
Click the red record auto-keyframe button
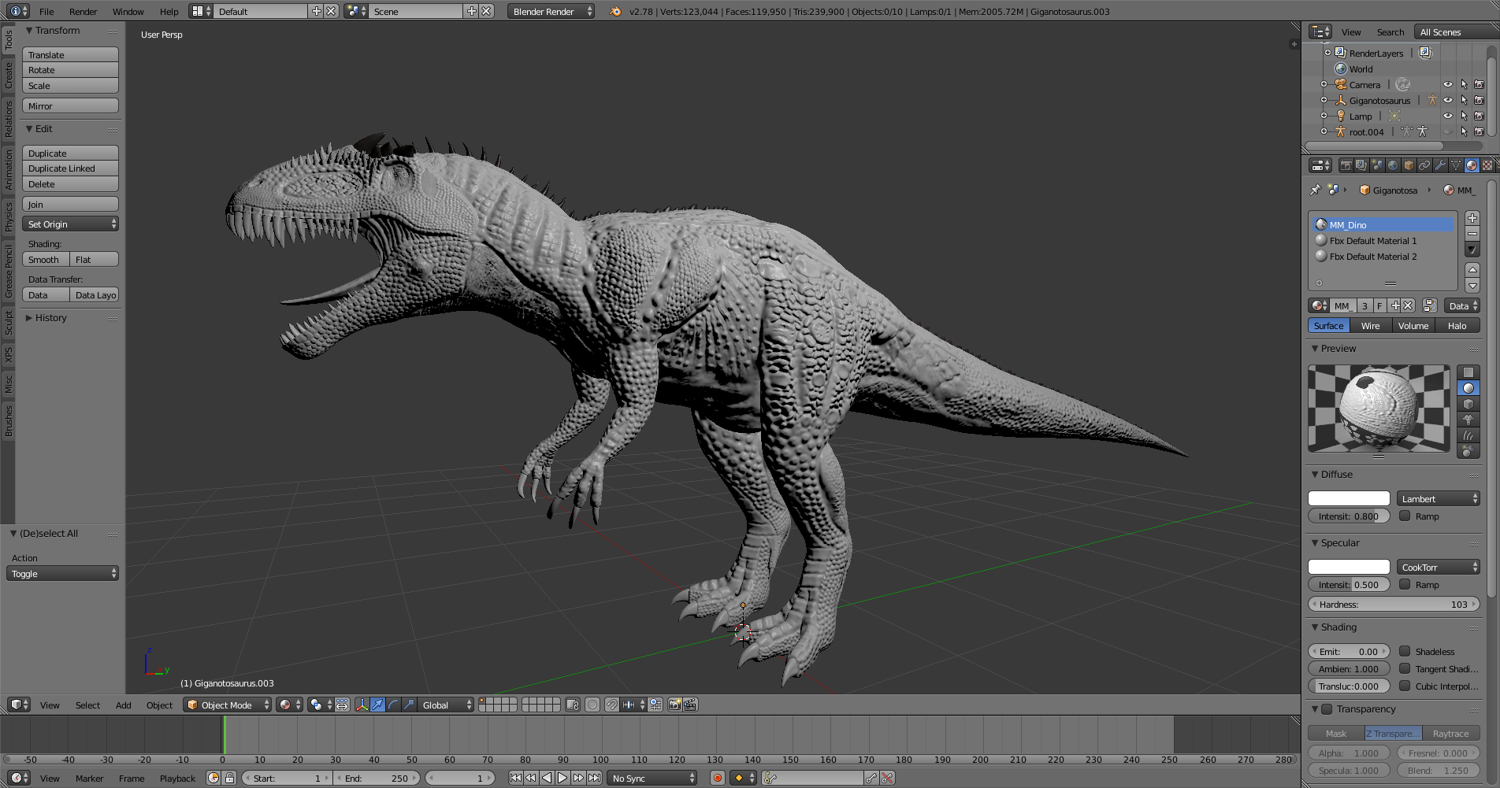point(717,778)
